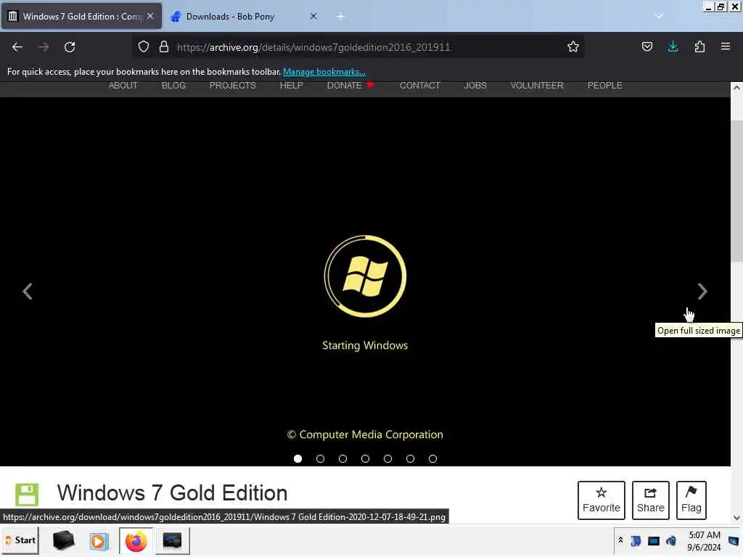Click the blue rectangular tray icon

tap(654, 540)
